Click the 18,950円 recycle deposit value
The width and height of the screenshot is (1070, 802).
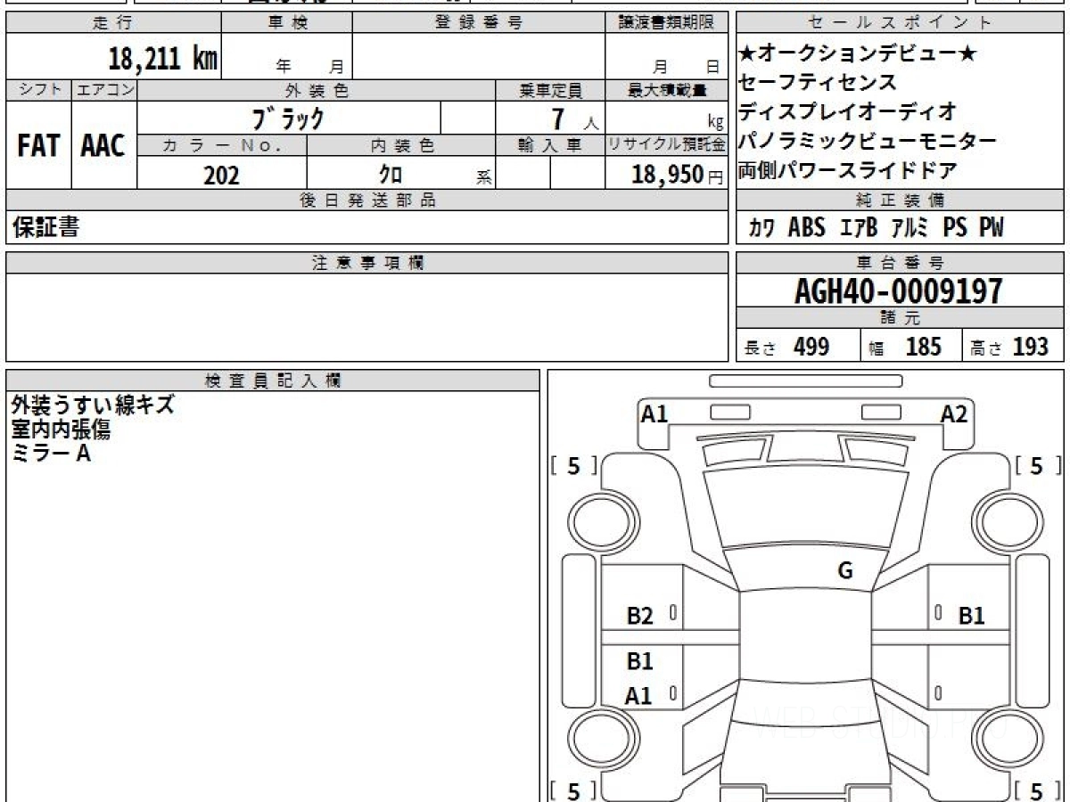tap(678, 175)
